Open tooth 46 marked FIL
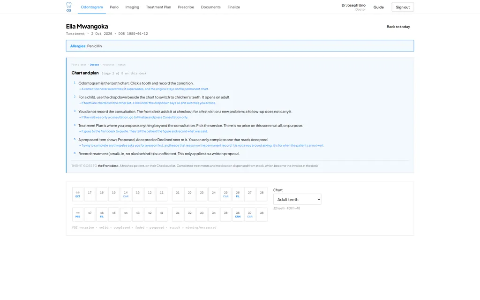This screenshot has height=300, width=480. coord(102,214)
